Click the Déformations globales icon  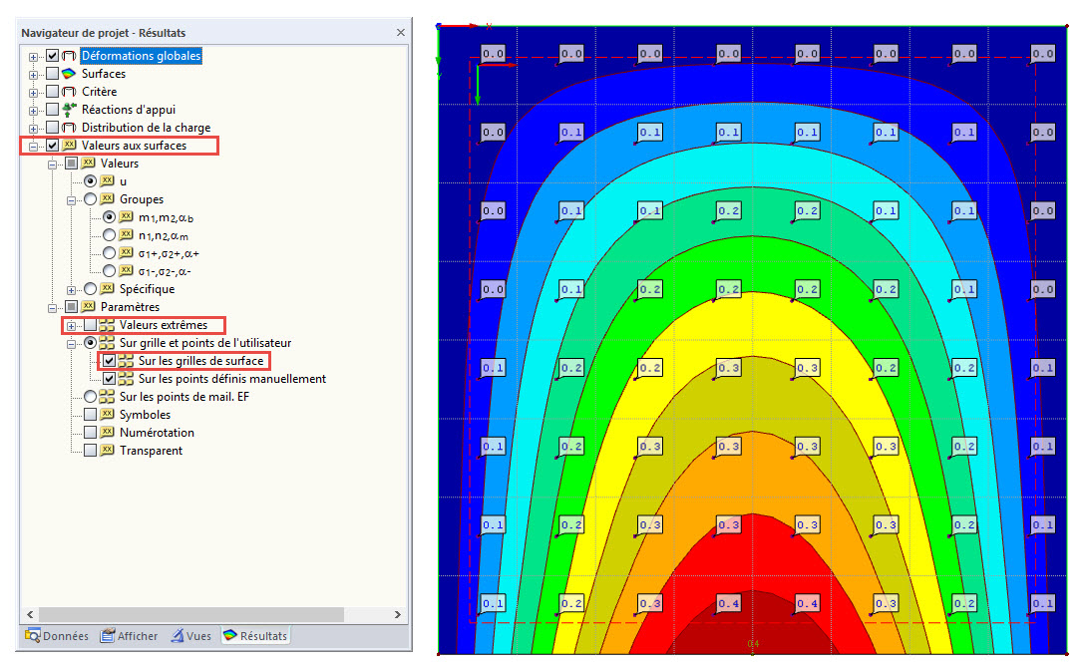pyautogui.click(x=69, y=56)
